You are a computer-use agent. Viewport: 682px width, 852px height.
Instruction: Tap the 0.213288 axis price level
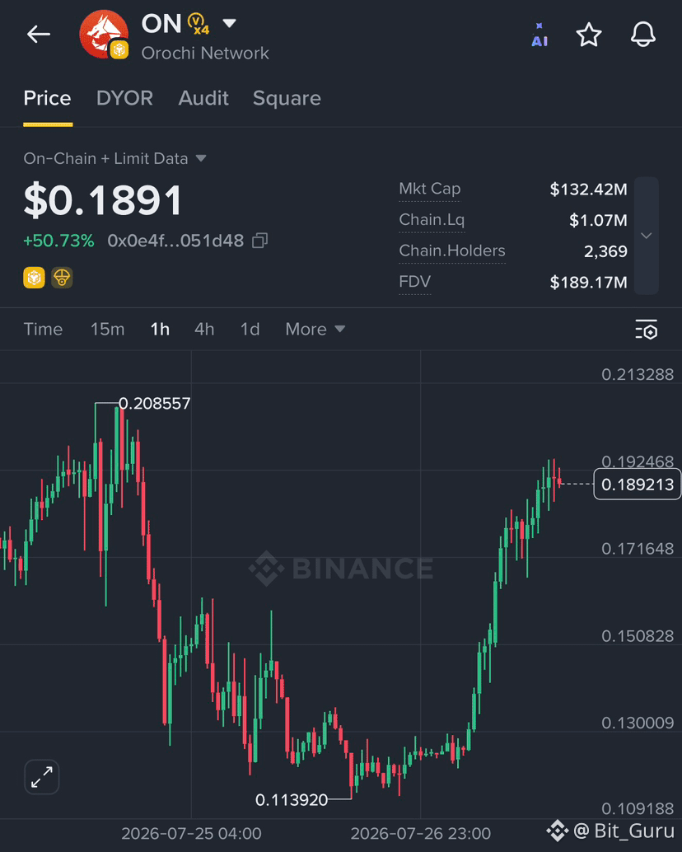click(638, 374)
